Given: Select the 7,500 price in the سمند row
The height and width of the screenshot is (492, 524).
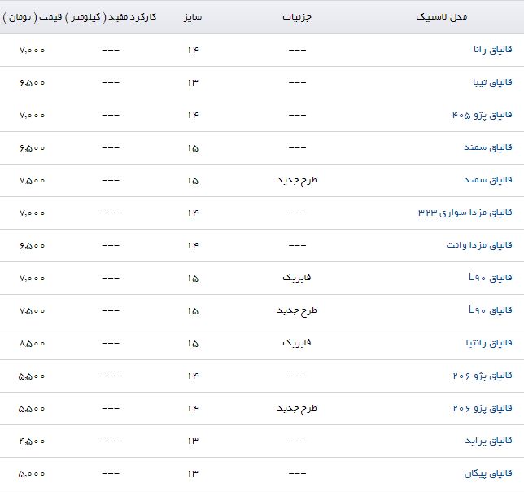Looking at the screenshot, I should point(32,181).
